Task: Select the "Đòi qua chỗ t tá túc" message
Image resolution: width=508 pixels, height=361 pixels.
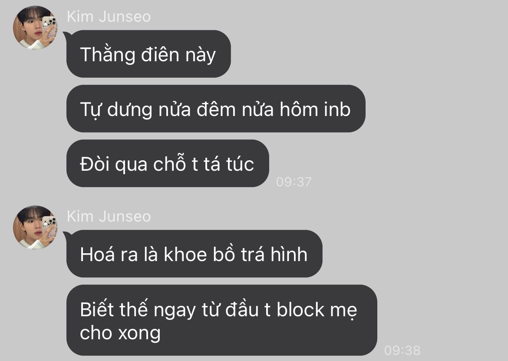Action: pyautogui.click(x=168, y=163)
